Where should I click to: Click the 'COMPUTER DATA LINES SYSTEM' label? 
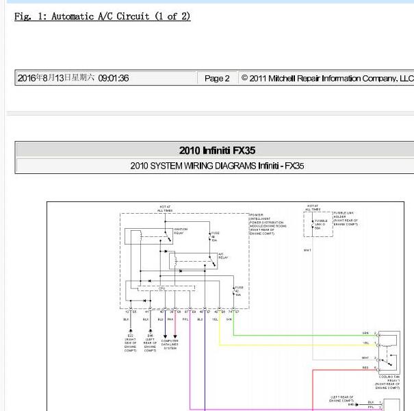click(x=170, y=345)
